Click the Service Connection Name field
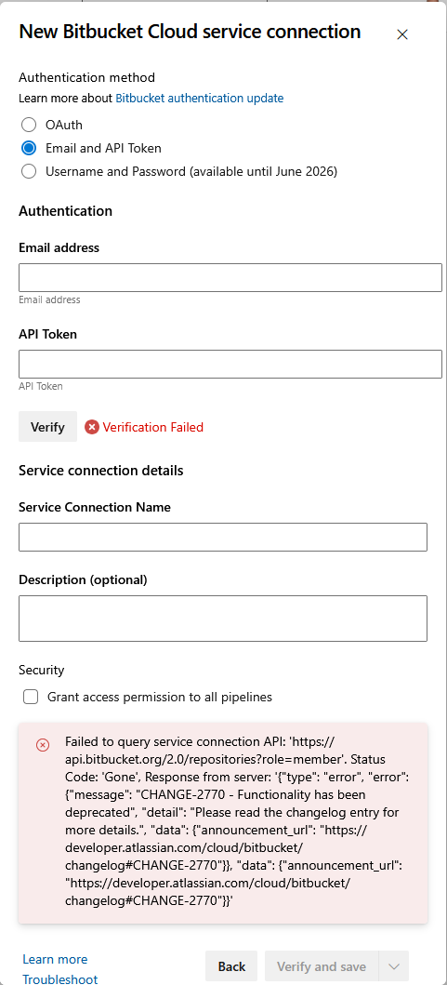447x985 pixels. click(223, 537)
